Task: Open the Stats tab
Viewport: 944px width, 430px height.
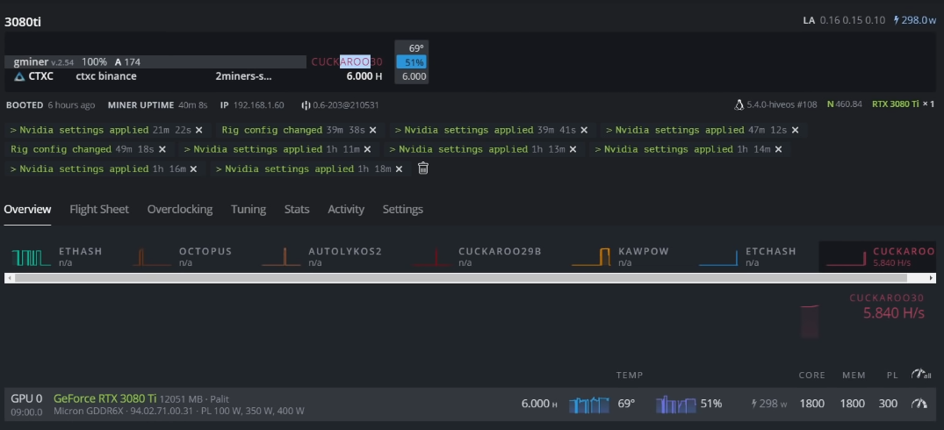Action: [x=297, y=209]
